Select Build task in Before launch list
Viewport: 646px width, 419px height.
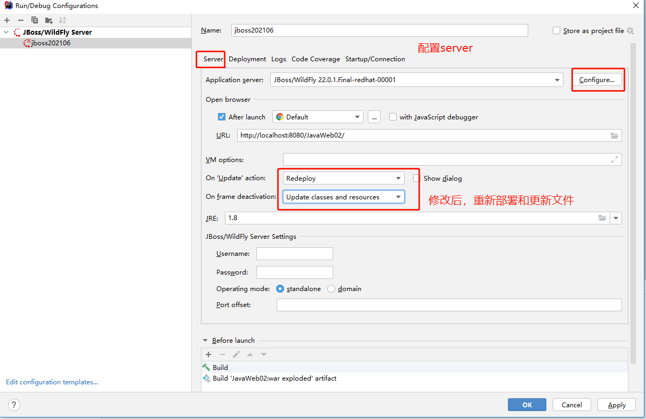pos(415,367)
